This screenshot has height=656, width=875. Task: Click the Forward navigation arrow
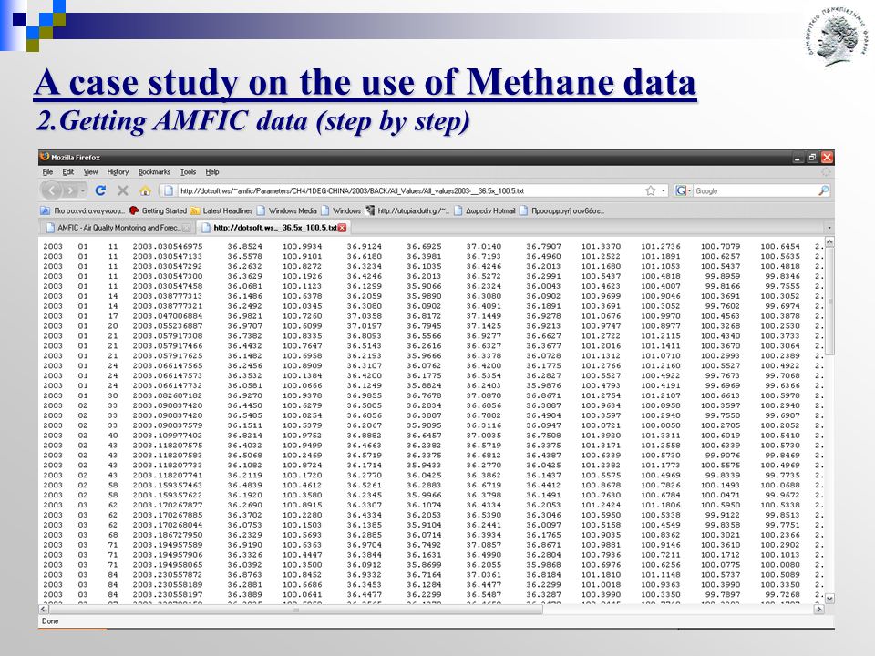pyautogui.click(x=70, y=190)
